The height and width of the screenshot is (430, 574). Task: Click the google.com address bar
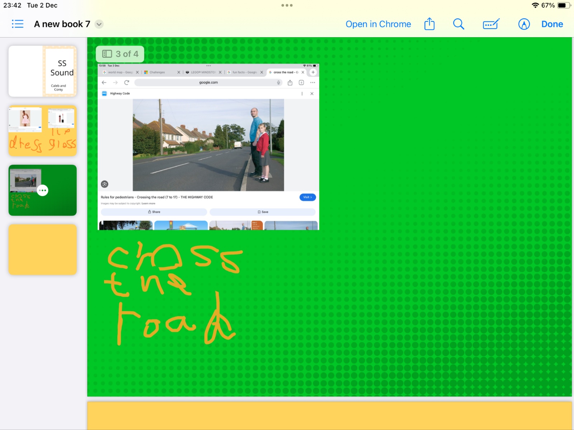coord(208,82)
